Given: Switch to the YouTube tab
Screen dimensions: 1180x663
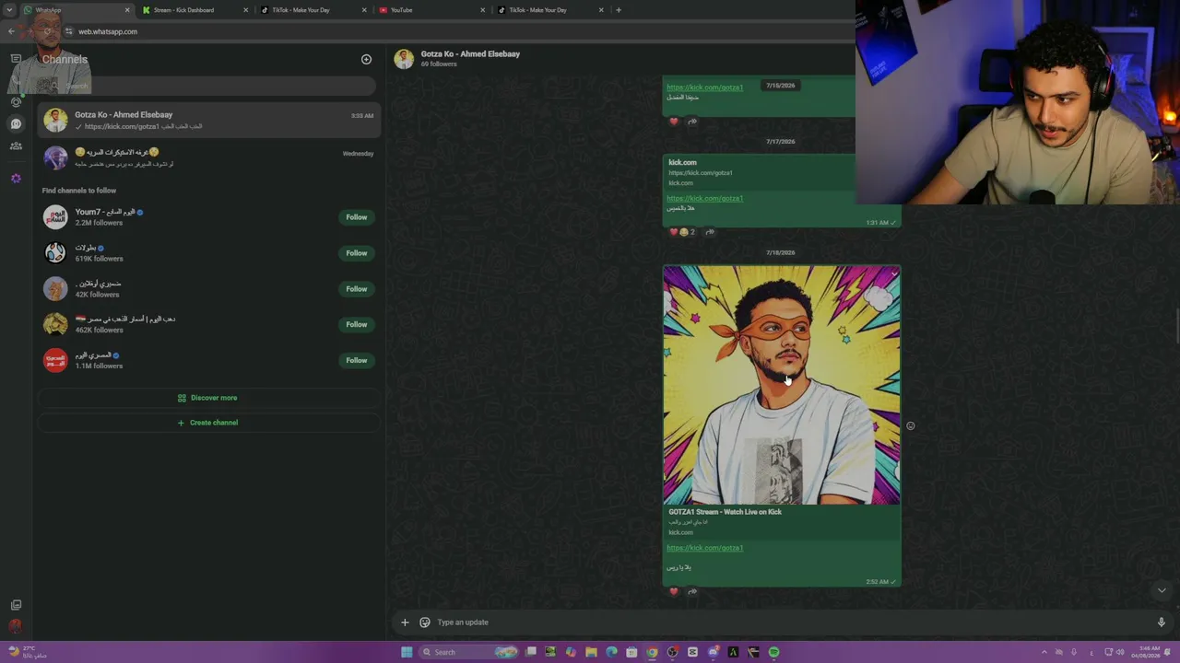Looking at the screenshot, I should click(431, 10).
